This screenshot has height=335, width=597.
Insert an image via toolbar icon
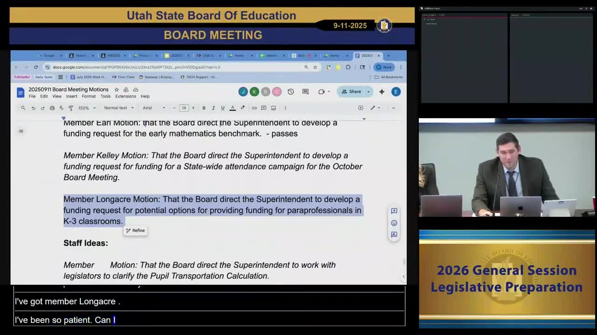(273, 107)
